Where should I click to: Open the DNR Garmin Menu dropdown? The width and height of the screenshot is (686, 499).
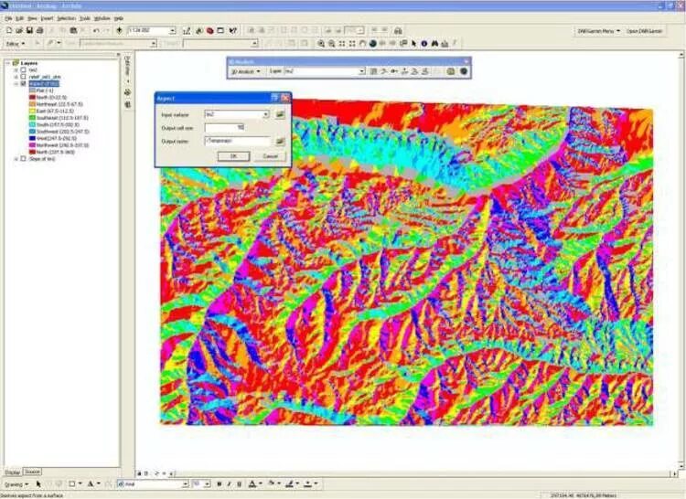(598, 31)
